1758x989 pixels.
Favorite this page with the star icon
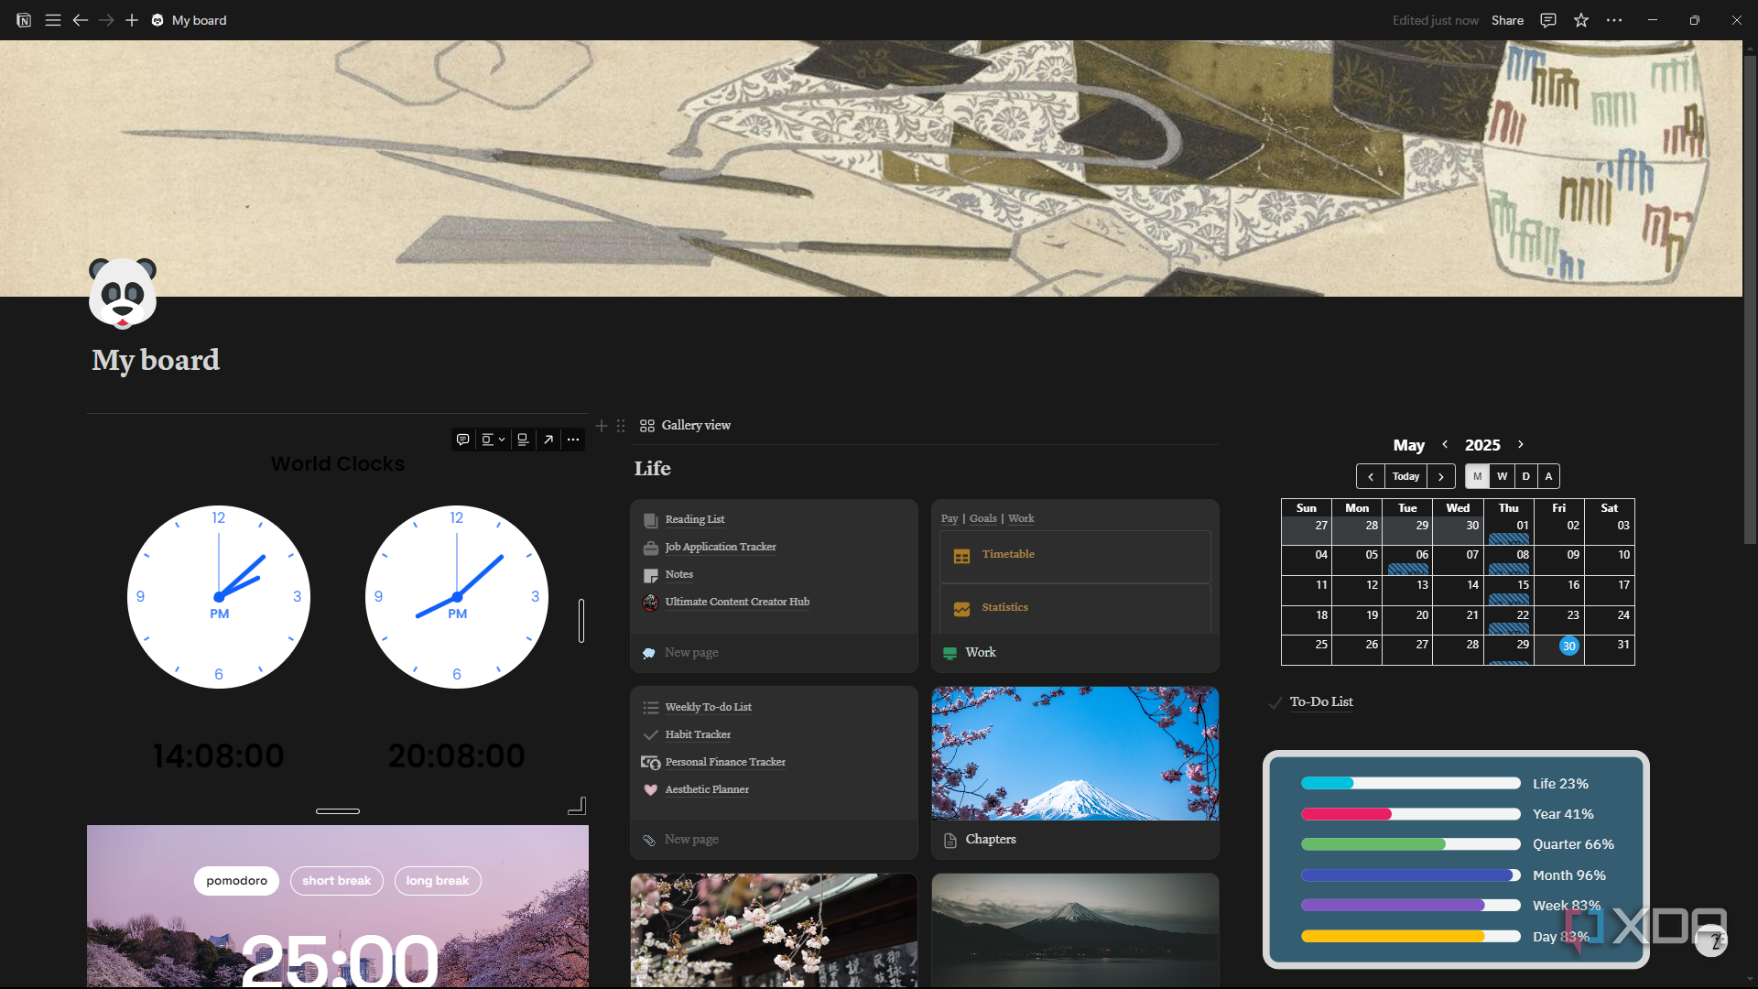coord(1581,20)
